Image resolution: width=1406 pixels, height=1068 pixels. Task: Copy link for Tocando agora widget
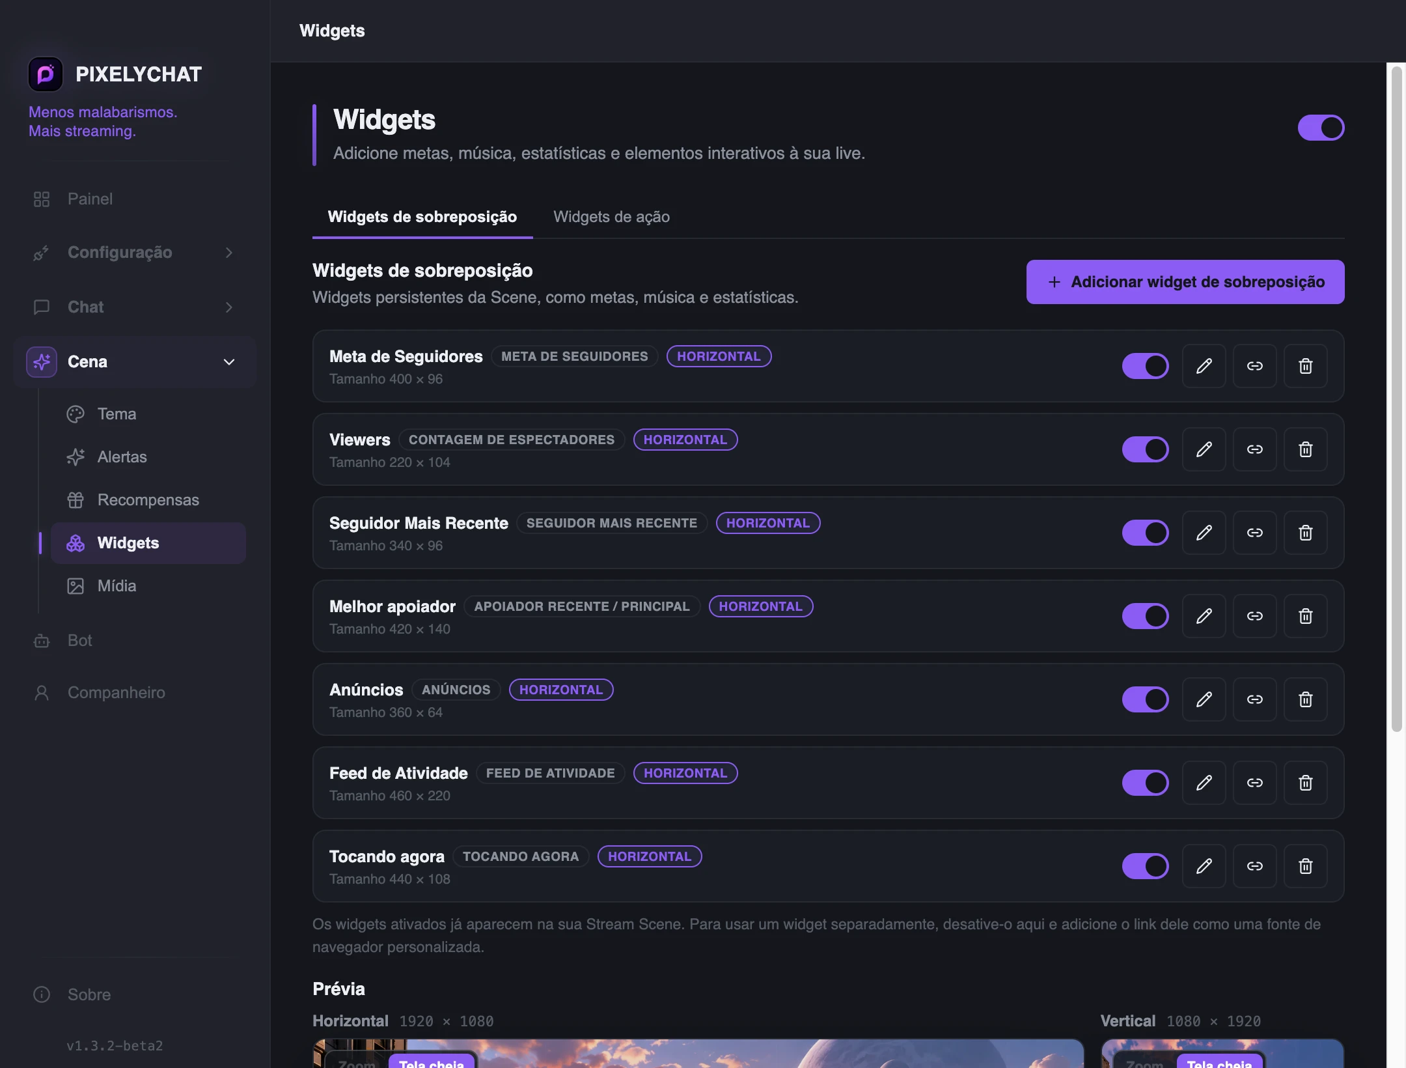(x=1254, y=866)
